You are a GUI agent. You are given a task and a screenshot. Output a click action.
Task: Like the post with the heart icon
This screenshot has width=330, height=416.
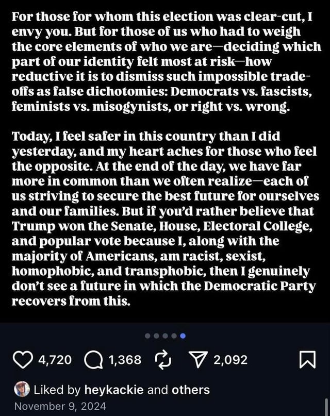22,360
